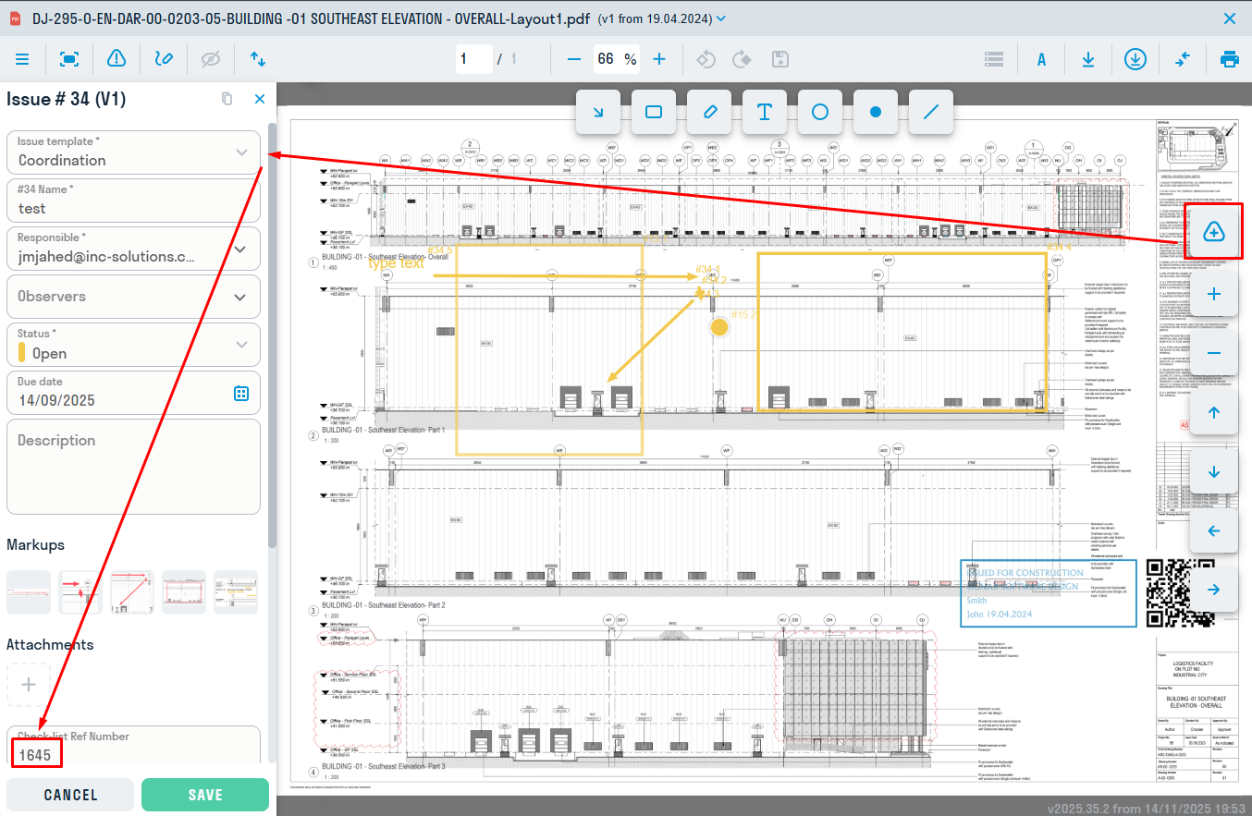Click the #34 Name field
Screen dimensions: 1252x816
pos(134,201)
